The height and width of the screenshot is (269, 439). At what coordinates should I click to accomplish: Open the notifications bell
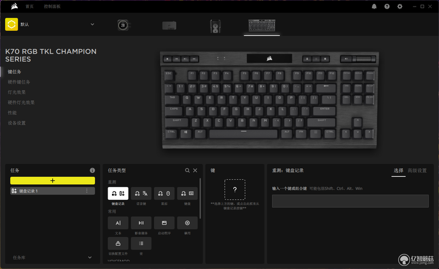[374, 7]
